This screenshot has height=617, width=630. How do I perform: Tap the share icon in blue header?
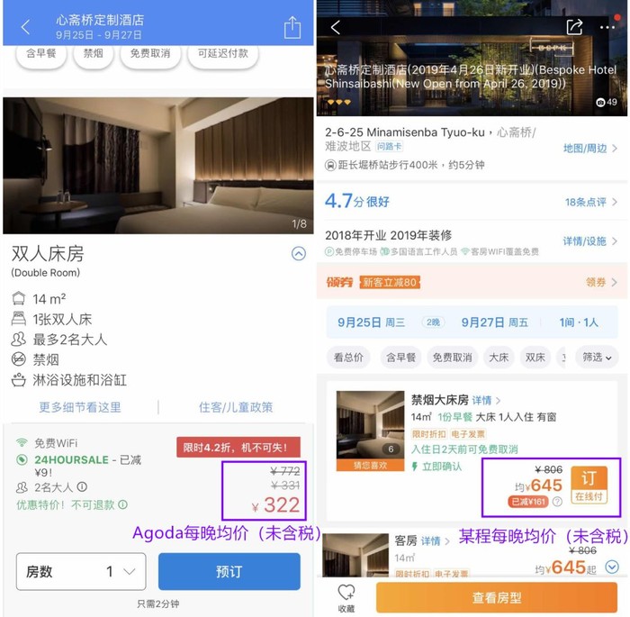(x=292, y=27)
